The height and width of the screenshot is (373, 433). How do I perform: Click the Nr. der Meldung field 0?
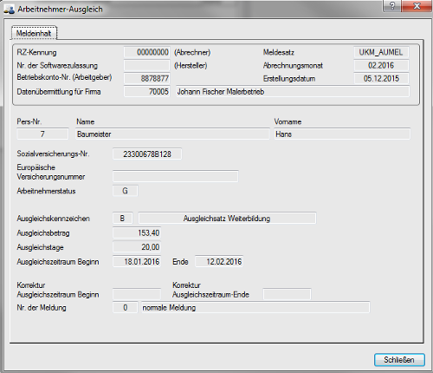tap(125, 307)
